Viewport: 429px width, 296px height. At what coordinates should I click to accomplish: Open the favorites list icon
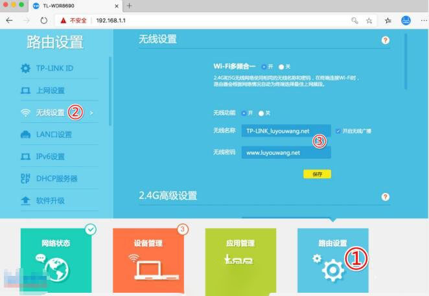[x=388, y=21]
